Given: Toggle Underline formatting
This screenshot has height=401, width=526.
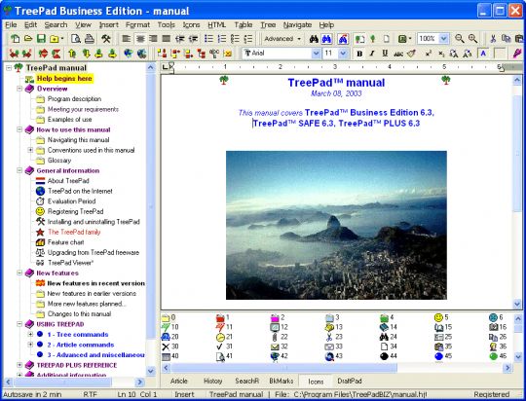Looking at the screenshot, I should pos(385,54).
